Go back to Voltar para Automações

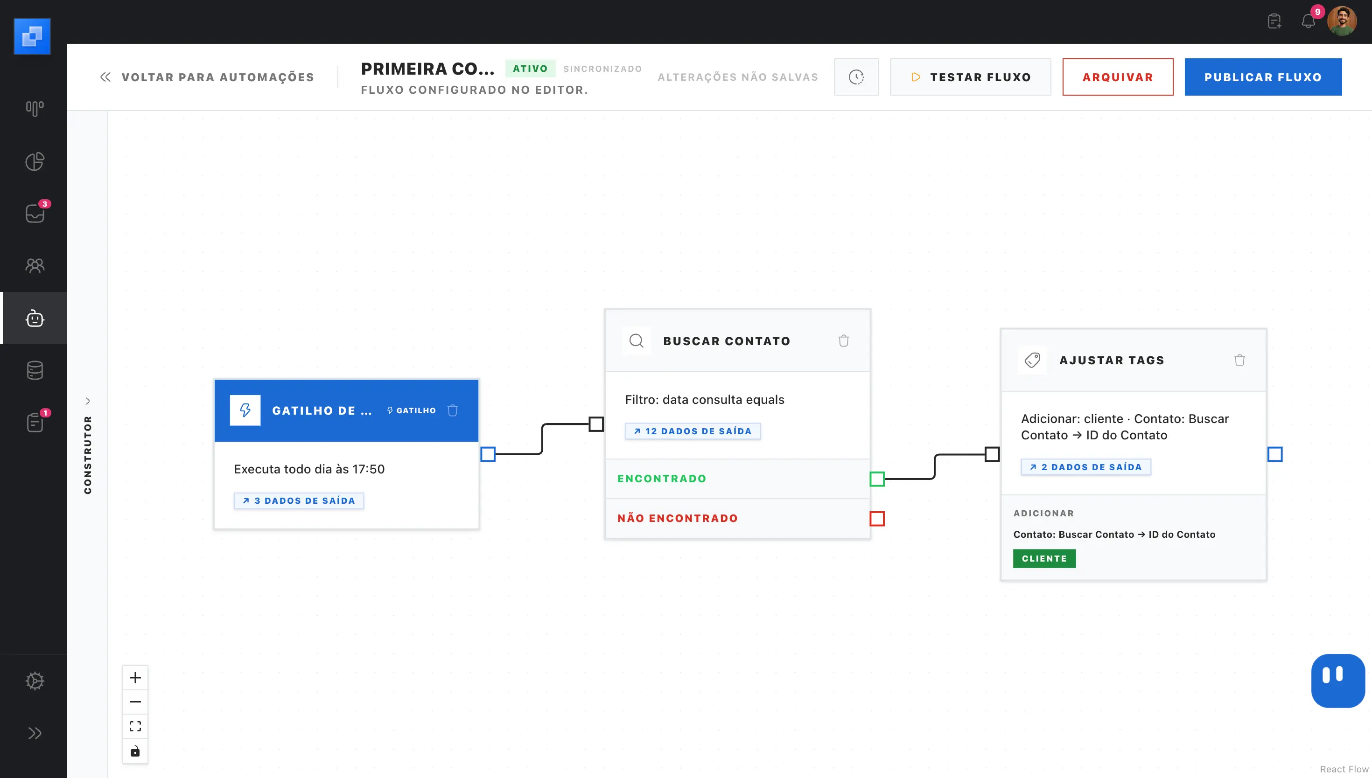coord(207,77)
